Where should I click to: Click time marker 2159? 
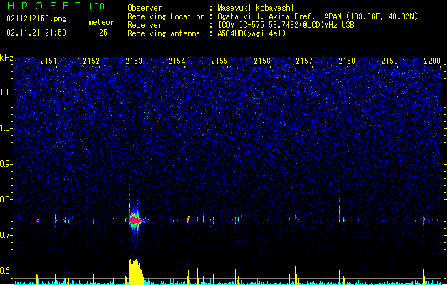coord(390,61)
